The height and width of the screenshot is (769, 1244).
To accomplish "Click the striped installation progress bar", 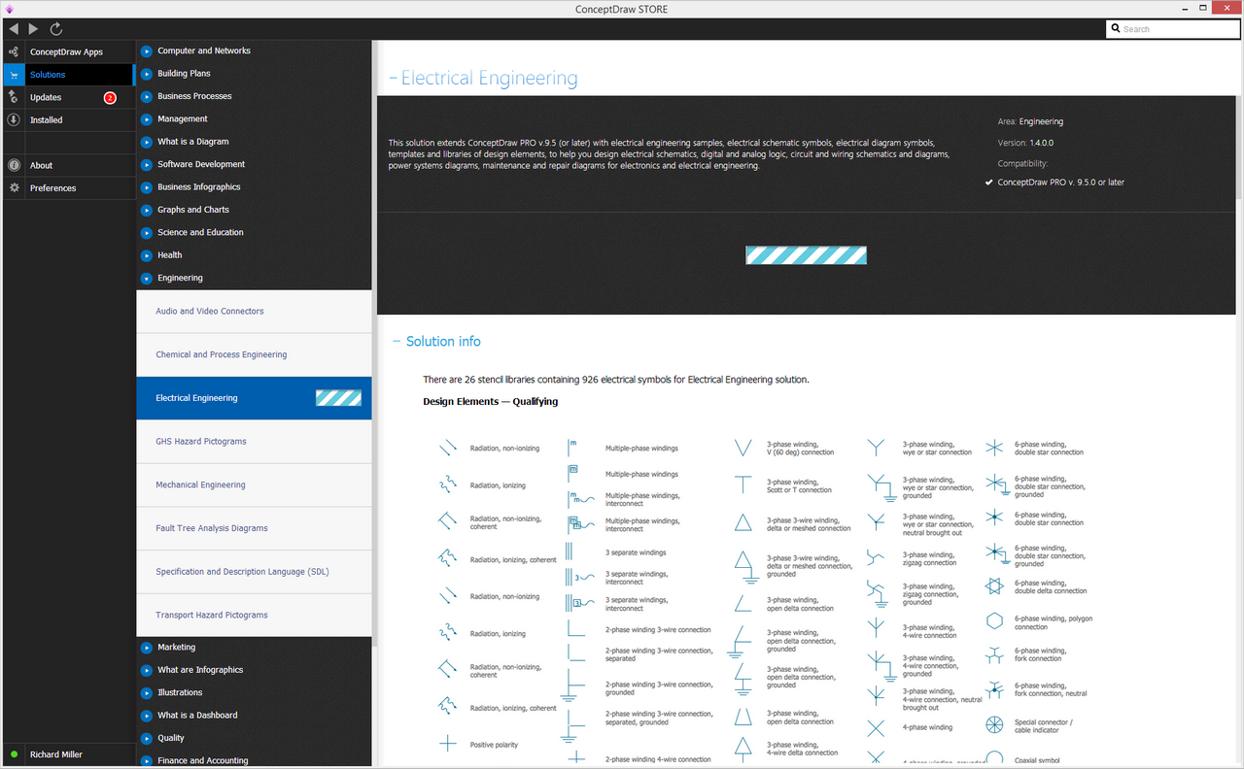I will click(x=806, y=254).
